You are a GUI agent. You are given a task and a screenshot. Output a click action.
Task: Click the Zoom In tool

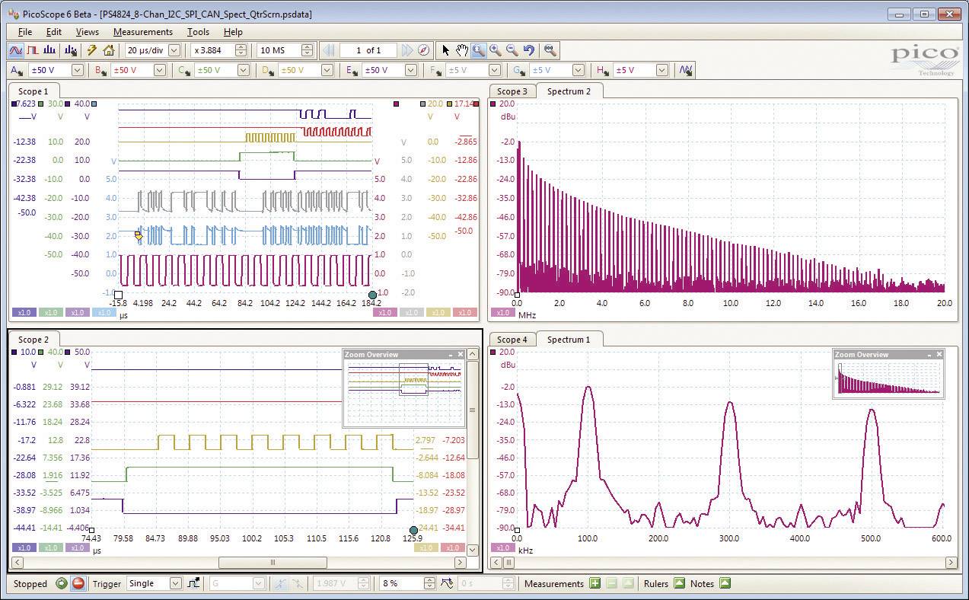[x=494, y=50]
